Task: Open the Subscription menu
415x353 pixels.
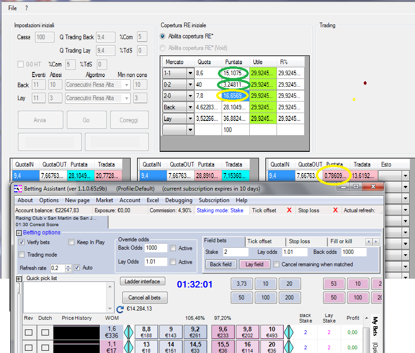Action: point(214,200)
